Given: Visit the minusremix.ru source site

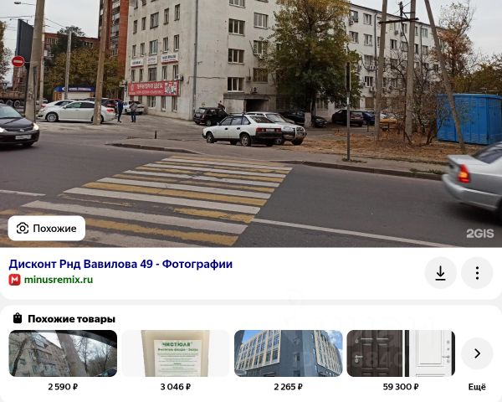Looking at the screenshot, I should pyautogui.click(x=59, y=280).
